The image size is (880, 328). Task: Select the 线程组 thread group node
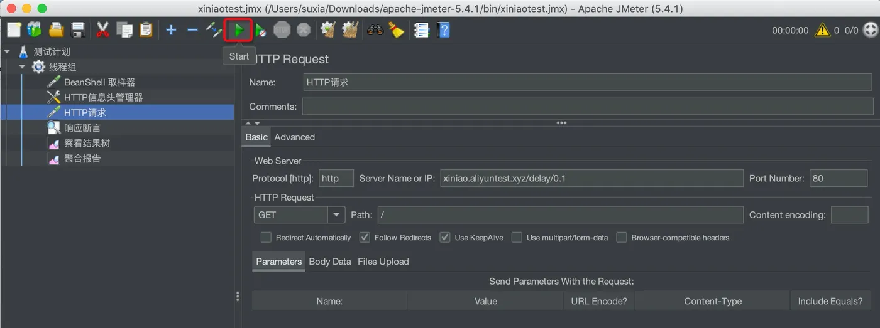click(62, 66)
